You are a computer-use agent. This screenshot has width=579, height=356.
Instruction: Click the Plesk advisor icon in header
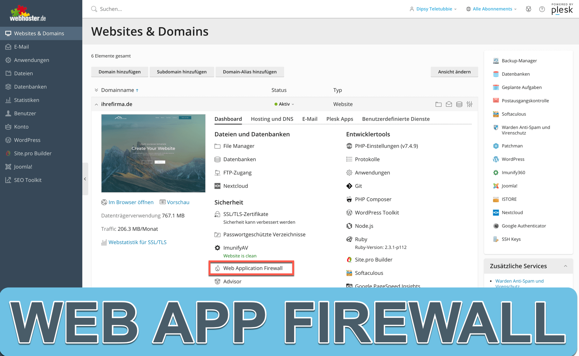(x=529, y=9)
